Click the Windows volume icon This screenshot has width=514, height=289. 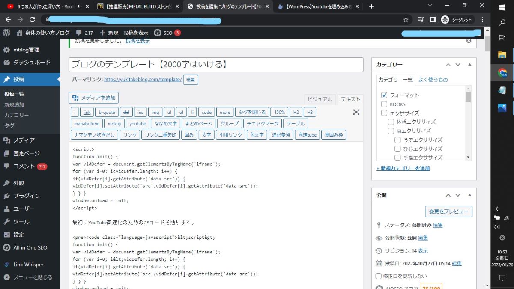coord(496,226)
